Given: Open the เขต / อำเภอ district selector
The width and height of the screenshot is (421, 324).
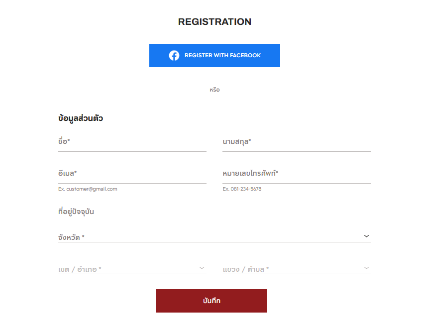Looking at the screenshot, I should click(127, 269).
